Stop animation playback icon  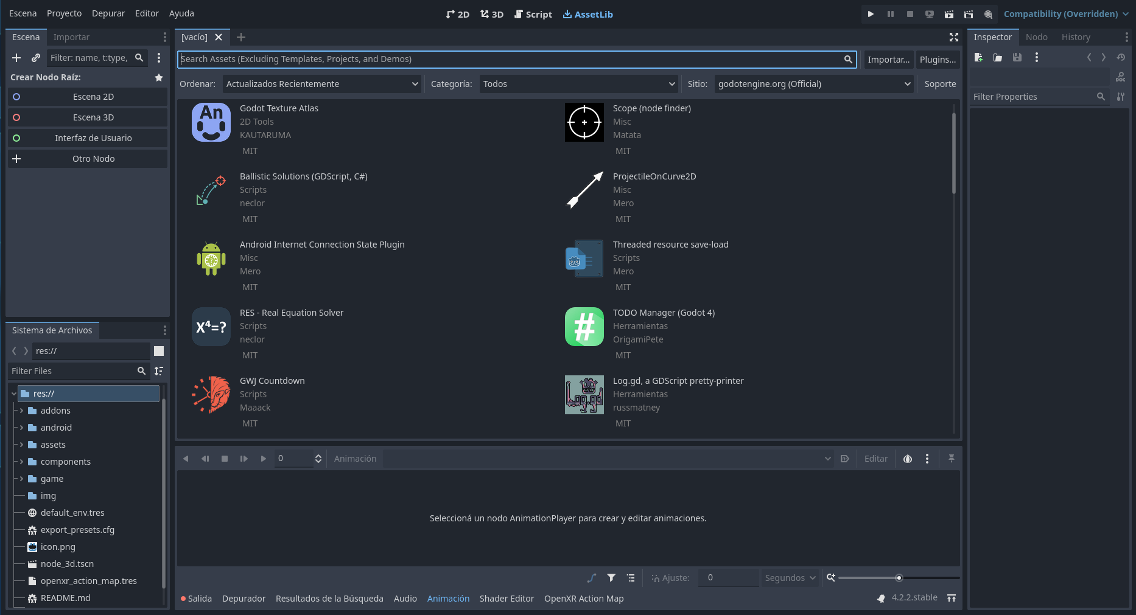(225, 459)
